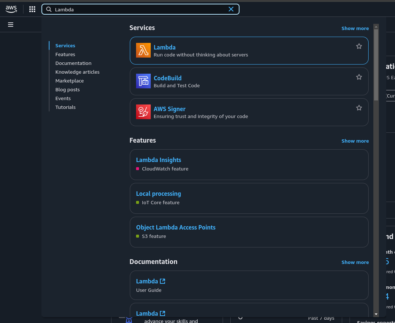Select Documentation in the results sidebar
This screenshot has height=323, width=395.
click(73, 63)
